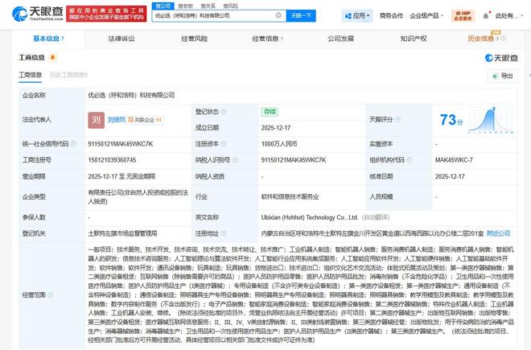Click the Tianyancha logo to go home

(x=37, y=14)
